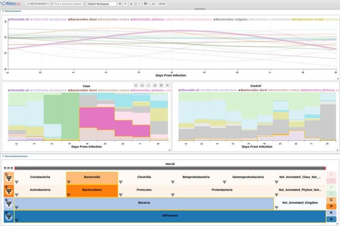Click fifth icon in Case chart toolbar

161,85
